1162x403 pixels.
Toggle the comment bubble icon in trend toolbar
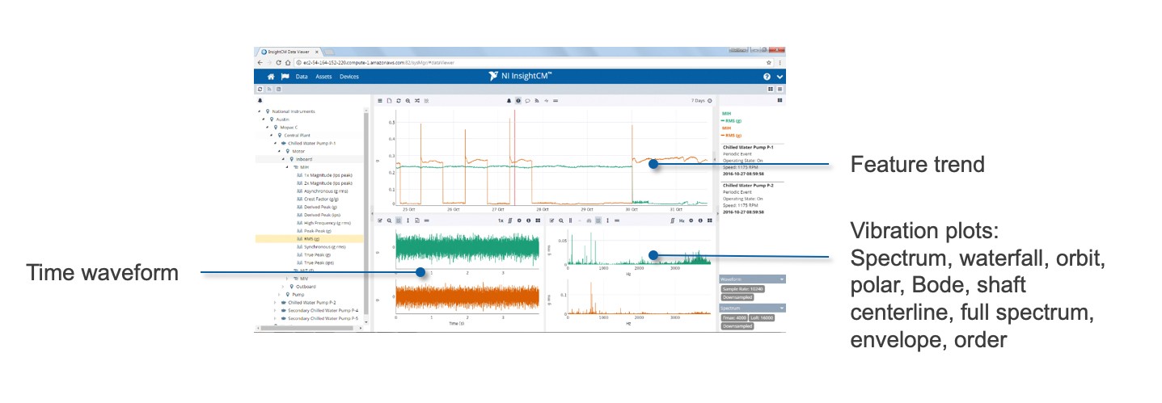[x=527, y=101]
